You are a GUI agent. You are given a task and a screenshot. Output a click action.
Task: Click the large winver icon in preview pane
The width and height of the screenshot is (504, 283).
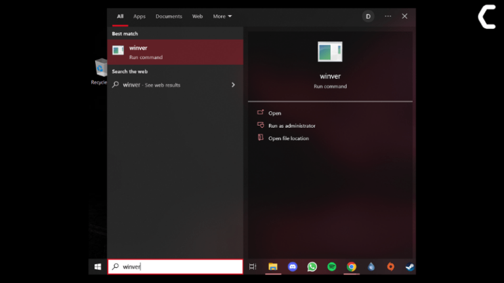pyautogui.click(x=330, y=52)
